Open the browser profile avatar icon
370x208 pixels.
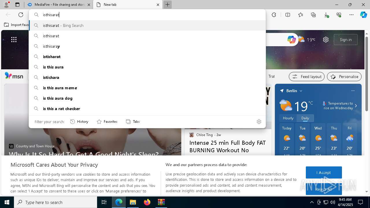pyautogui.click(x=6, y=5)
